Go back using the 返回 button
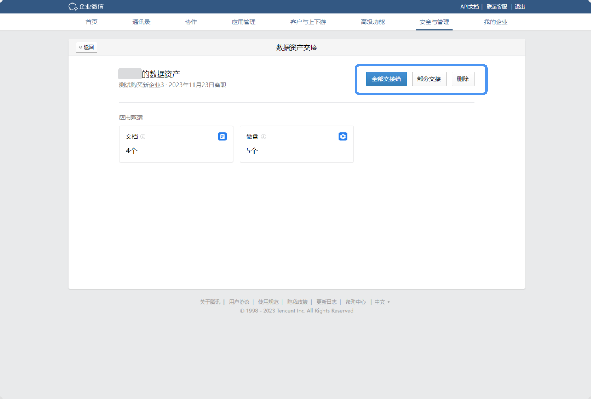This screenshot has width=591, height=399. (87, 47)
